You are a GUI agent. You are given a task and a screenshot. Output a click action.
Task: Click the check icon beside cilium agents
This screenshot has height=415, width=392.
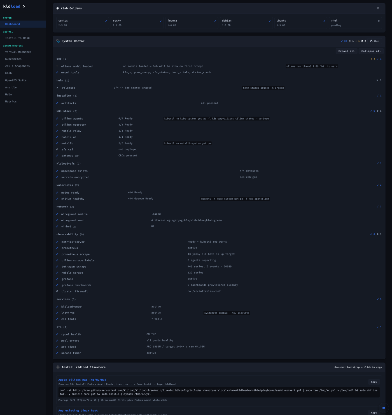click(57, 119)
